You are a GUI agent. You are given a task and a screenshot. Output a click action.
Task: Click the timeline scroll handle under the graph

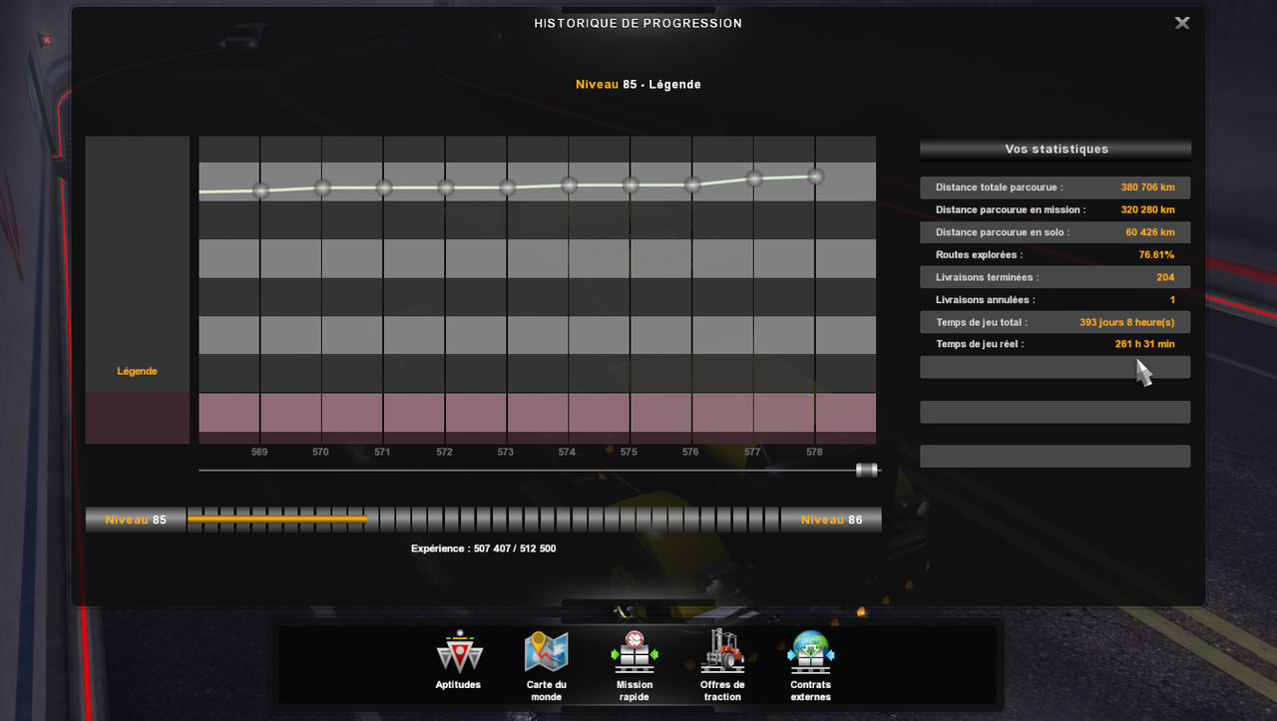[867, 470]
